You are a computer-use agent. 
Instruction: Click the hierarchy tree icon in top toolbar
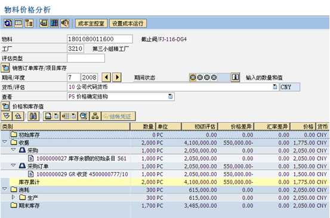(x=29, y=23)
